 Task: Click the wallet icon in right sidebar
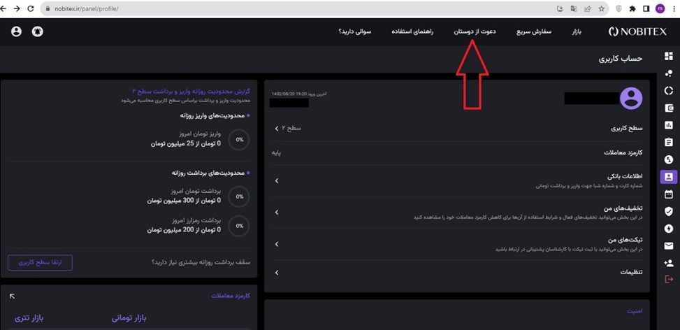(668, 108)
